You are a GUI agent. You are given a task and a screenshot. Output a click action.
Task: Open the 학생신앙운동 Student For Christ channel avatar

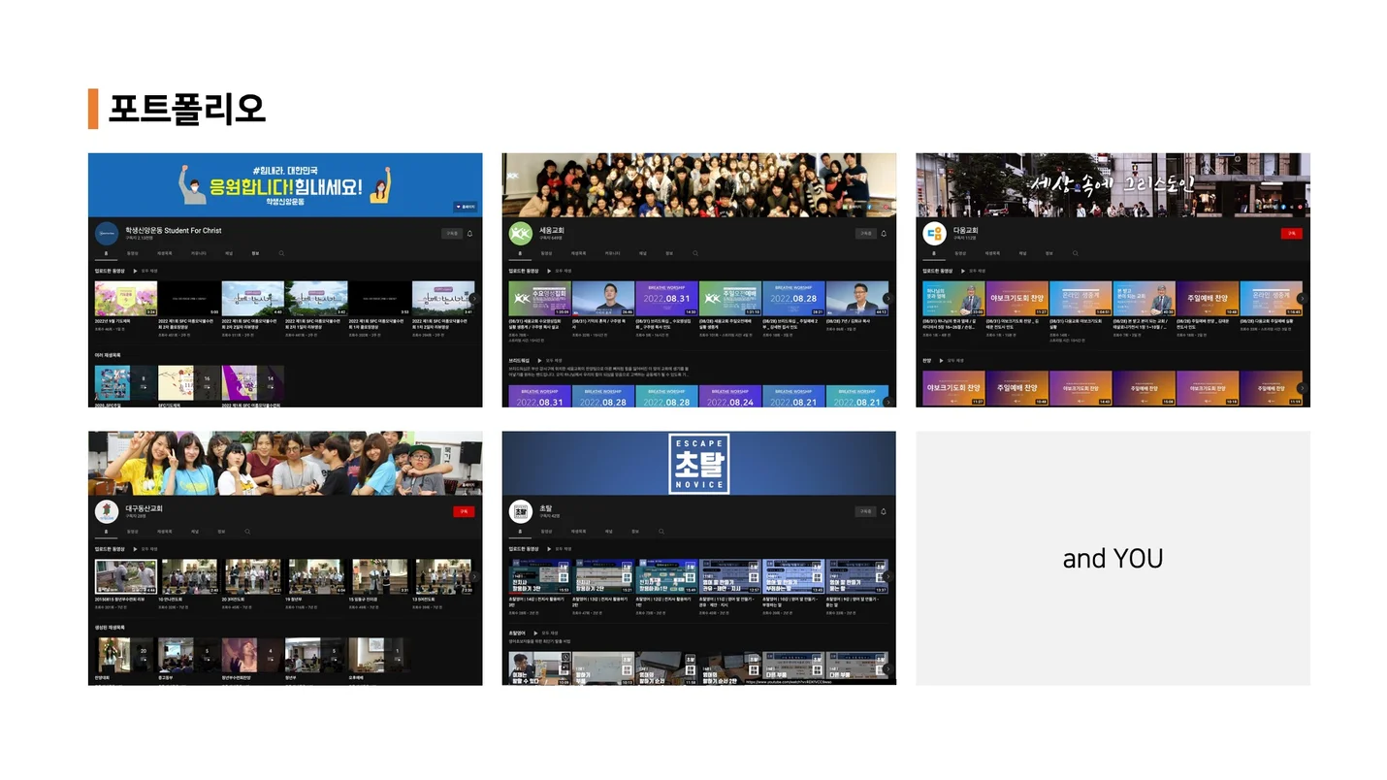coord(107,233)
